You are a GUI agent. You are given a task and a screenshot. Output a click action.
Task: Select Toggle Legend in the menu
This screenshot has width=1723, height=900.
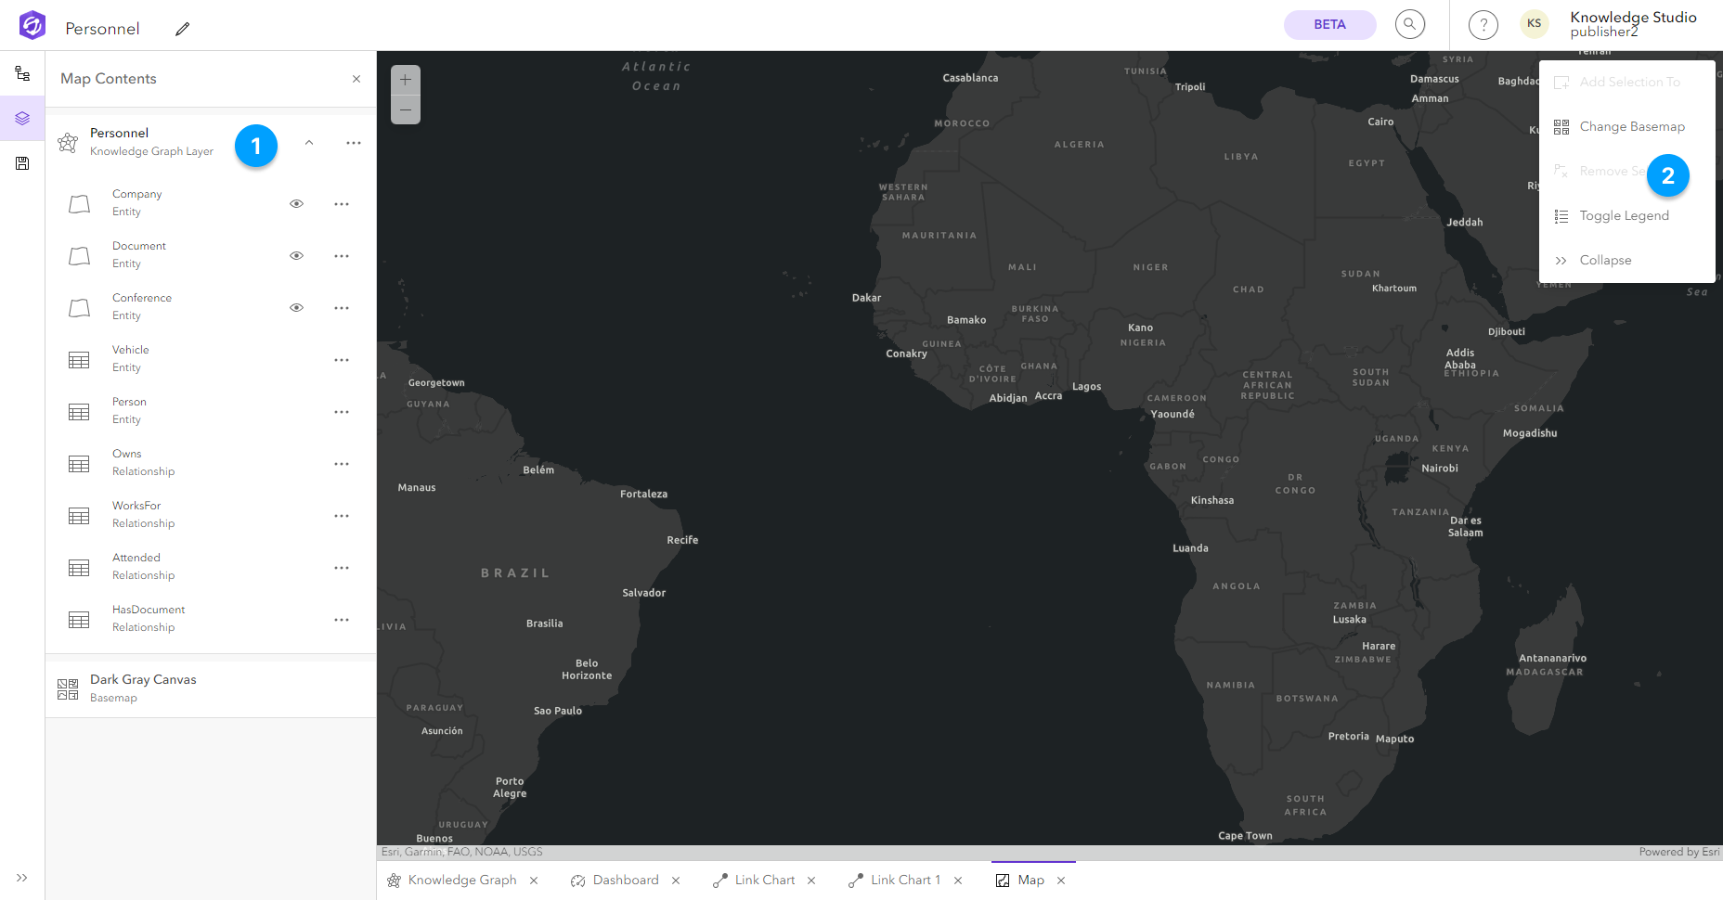(x=1624, y=216)
